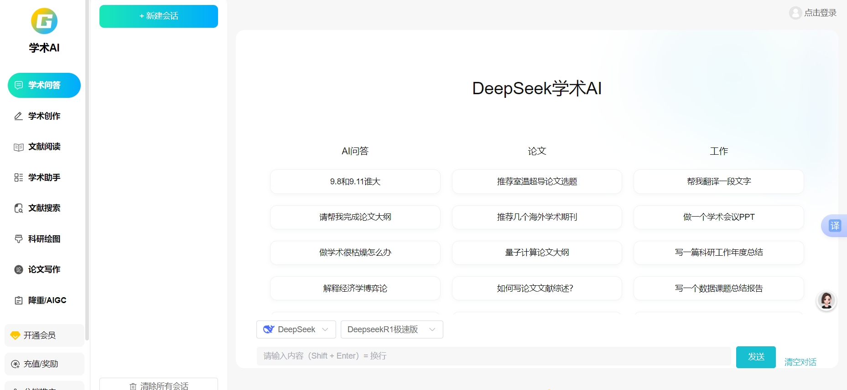
Task: Click the 开通会员 diamond icon
Action: pyautogui.click(x=15, y=335)
